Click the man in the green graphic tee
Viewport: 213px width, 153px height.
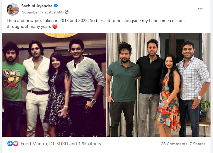tap(13, 86)
